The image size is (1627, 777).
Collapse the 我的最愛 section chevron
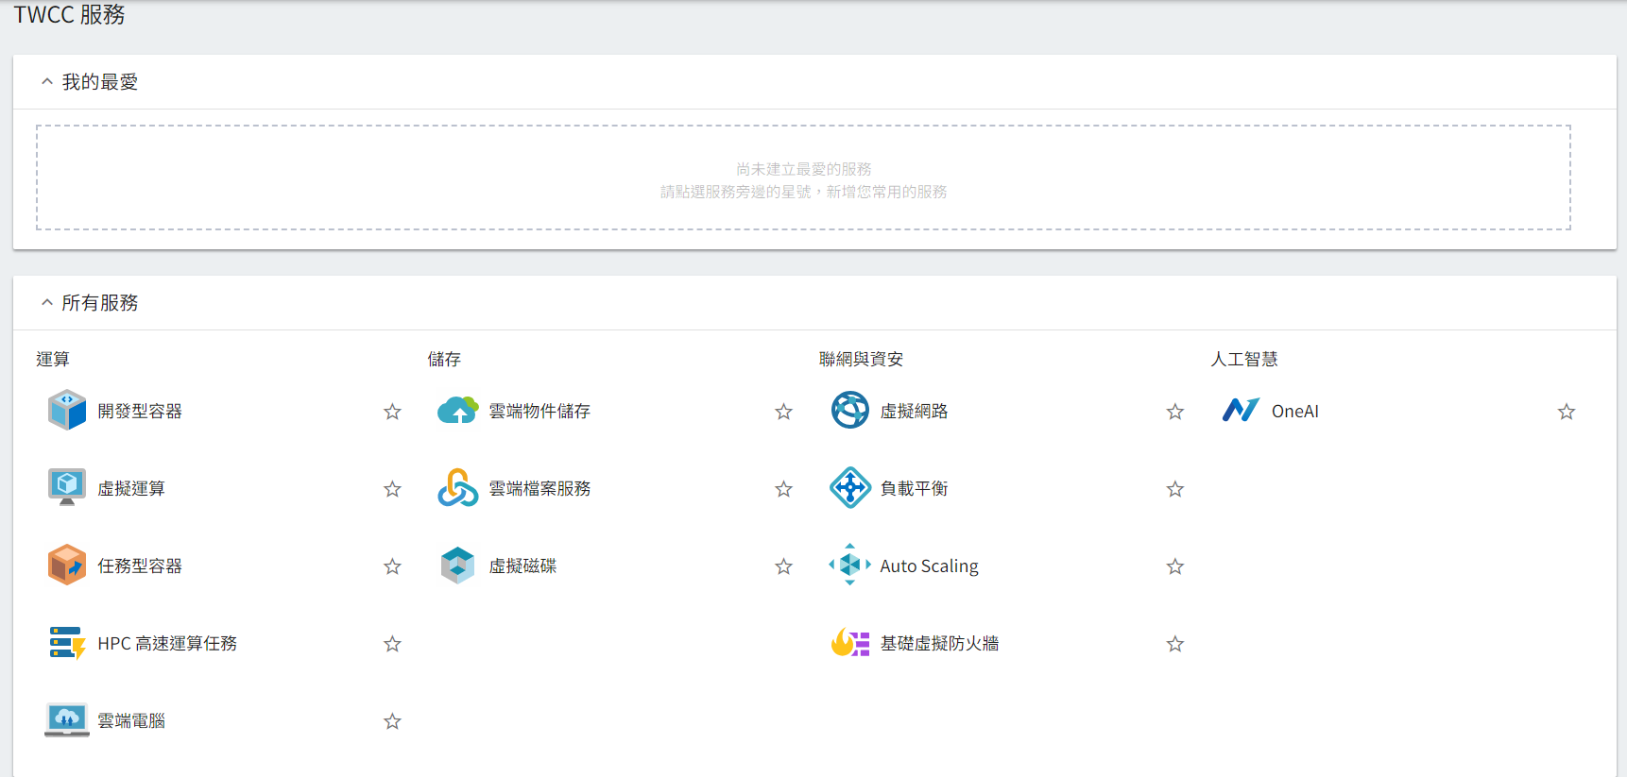(46, 82)
